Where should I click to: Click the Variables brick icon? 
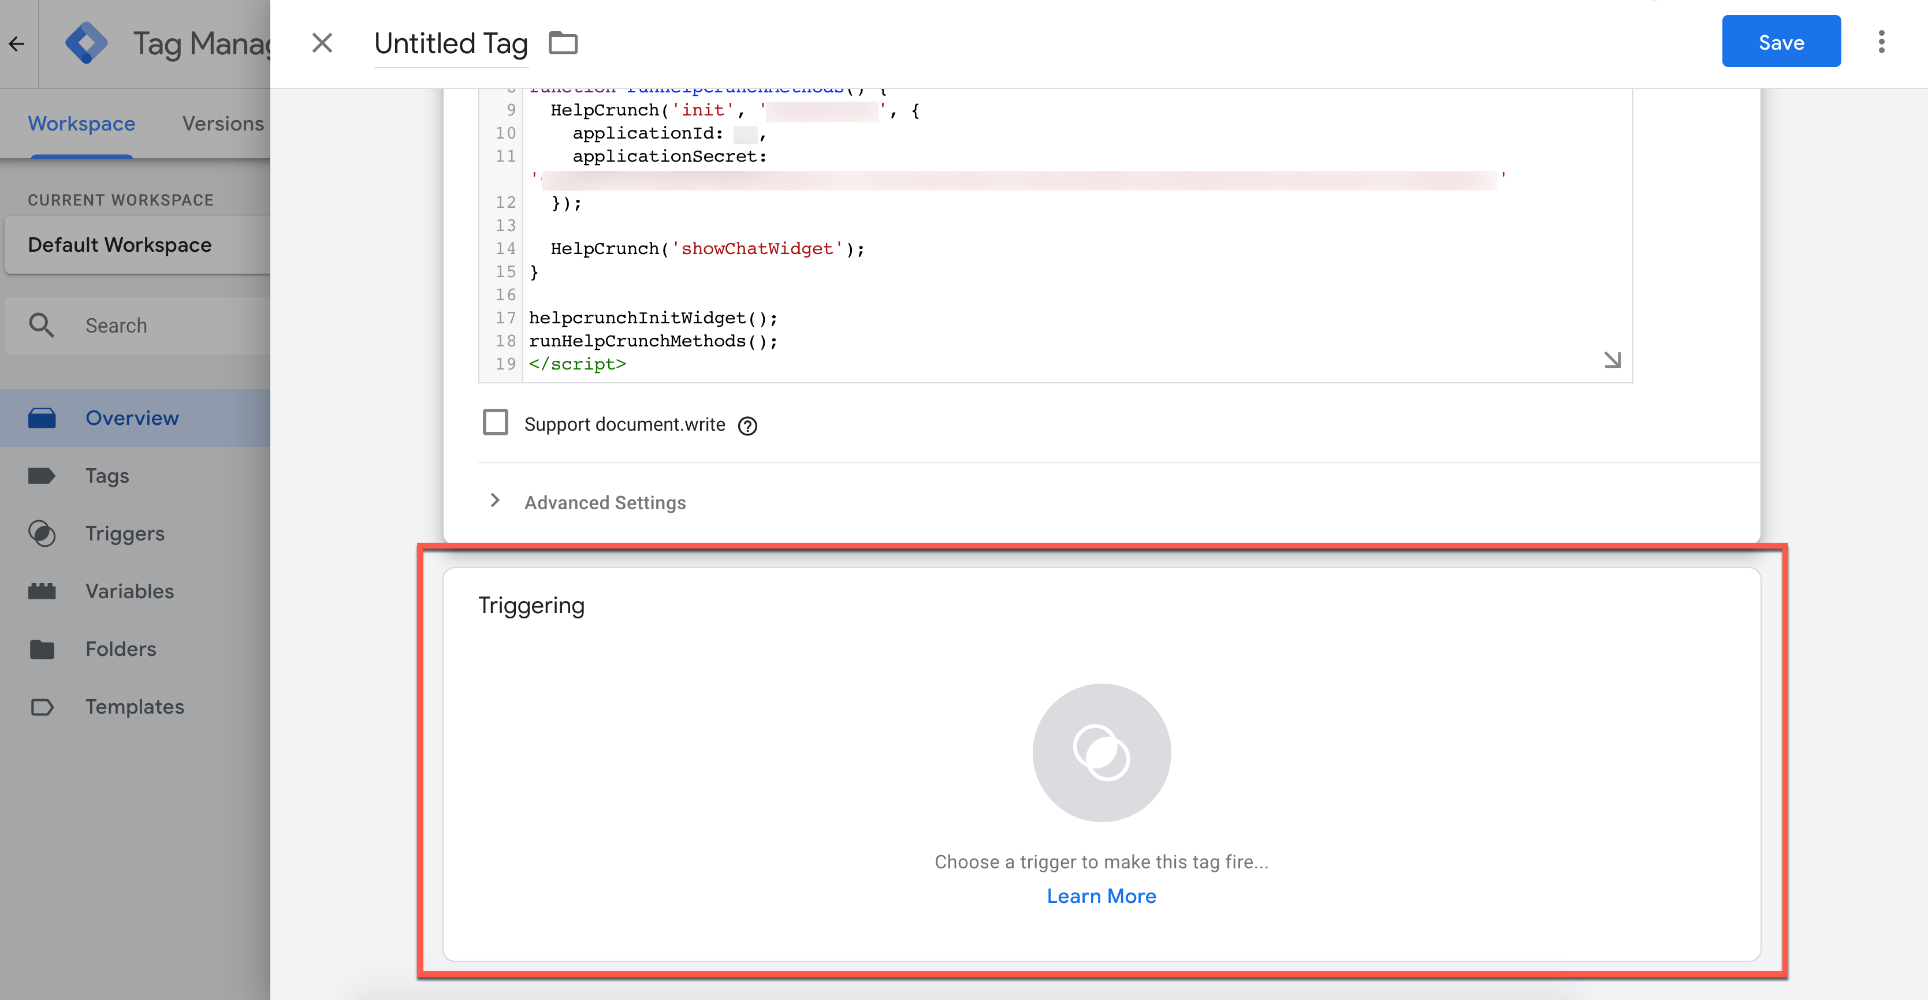(42, 591)
